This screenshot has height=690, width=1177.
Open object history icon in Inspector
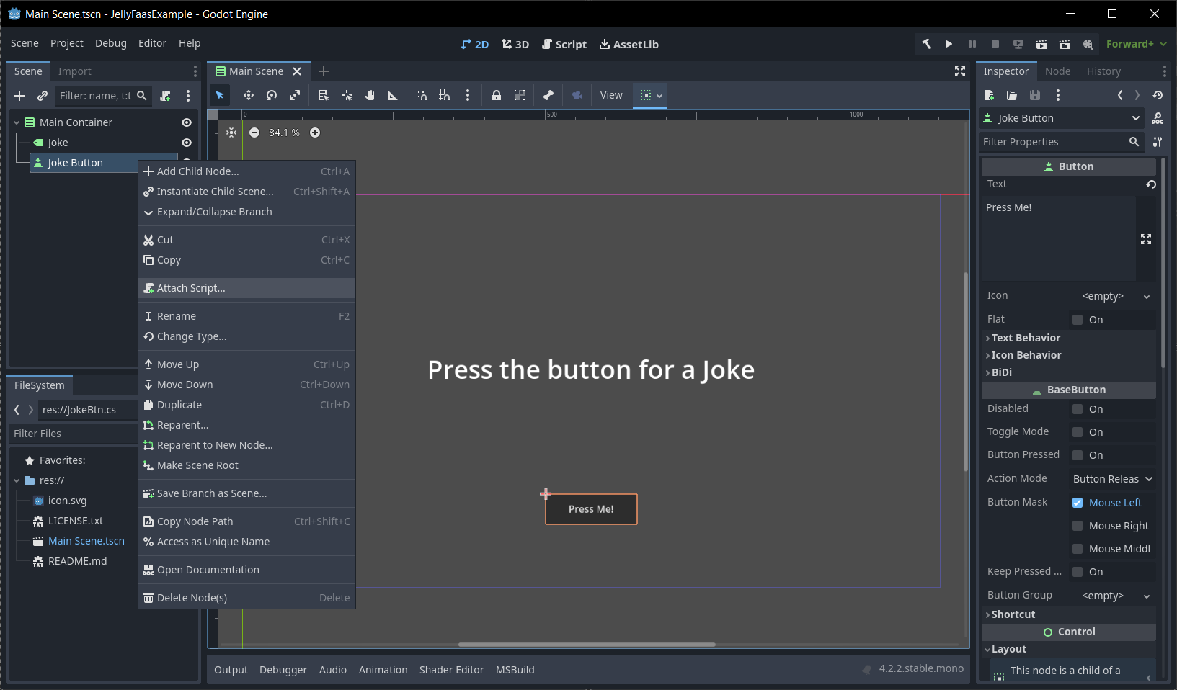1158,95
